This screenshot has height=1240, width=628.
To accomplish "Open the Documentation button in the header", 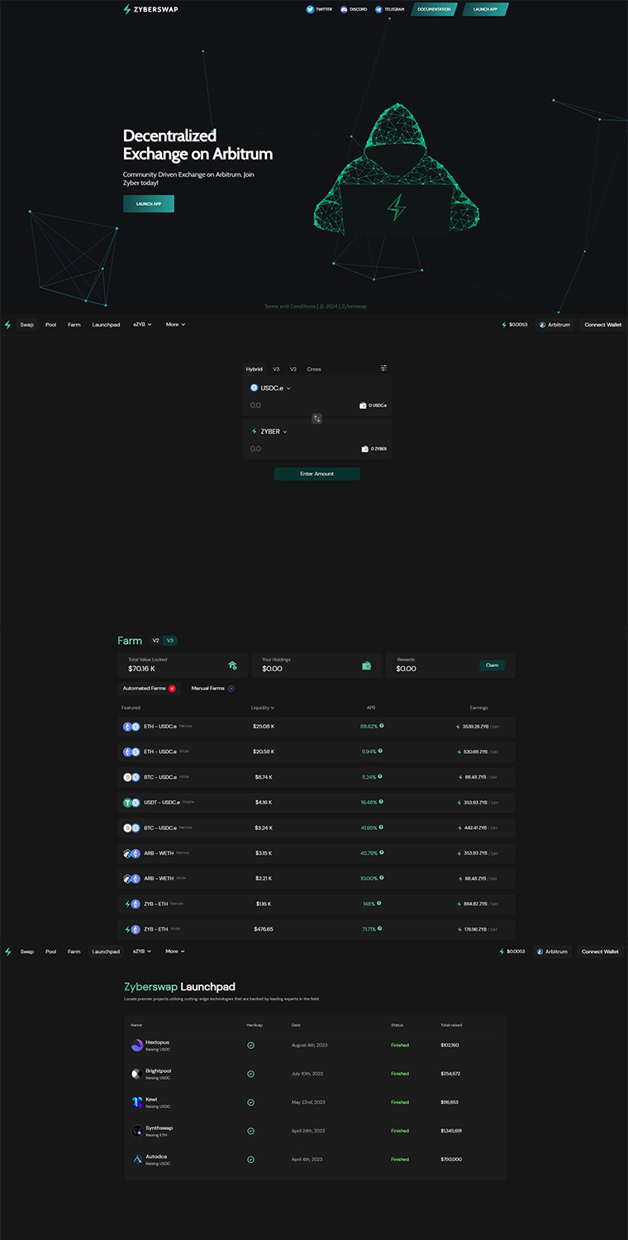I will pyautogui.click(x=434, y=9).
